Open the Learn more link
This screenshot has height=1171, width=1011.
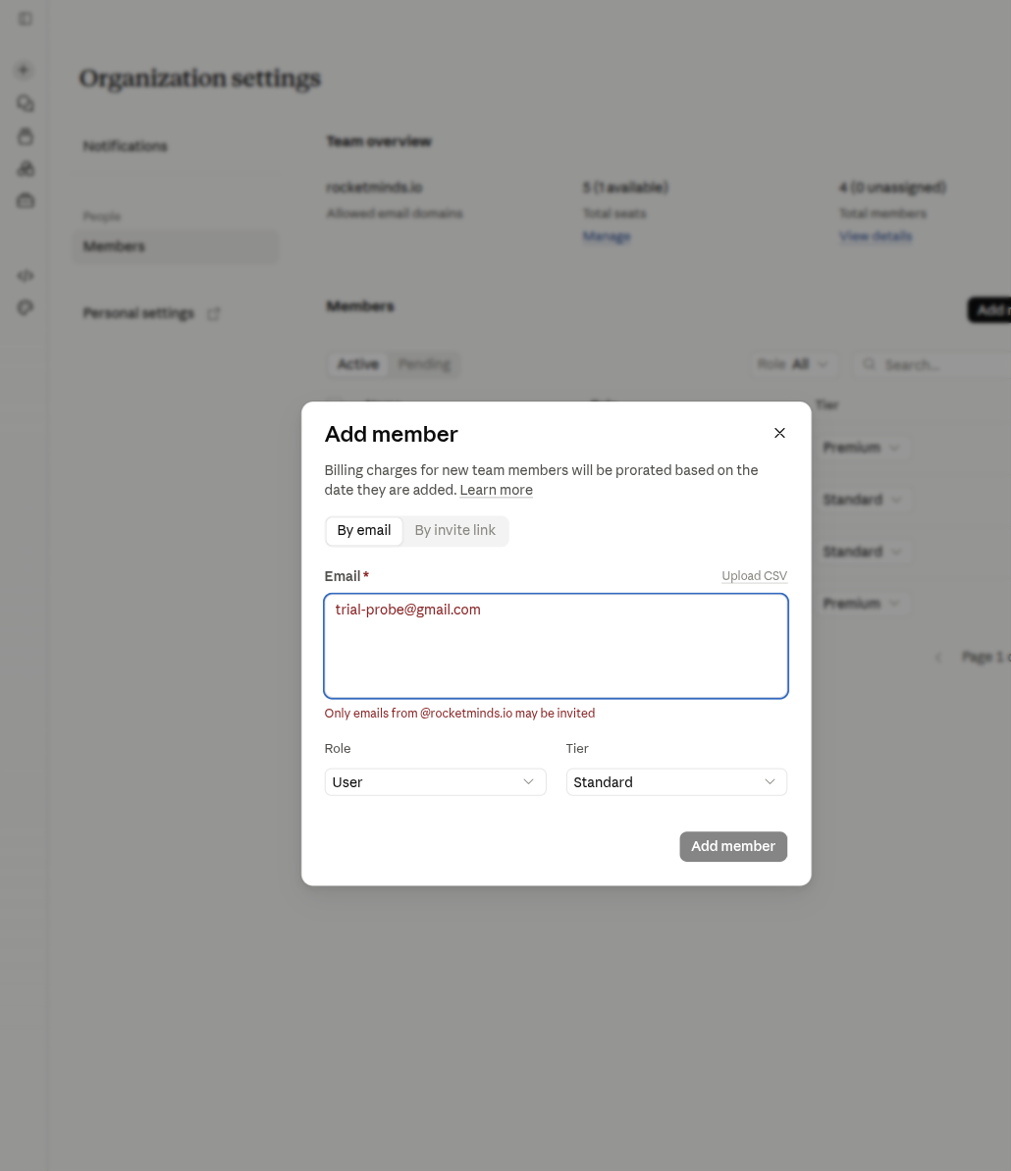496,490
